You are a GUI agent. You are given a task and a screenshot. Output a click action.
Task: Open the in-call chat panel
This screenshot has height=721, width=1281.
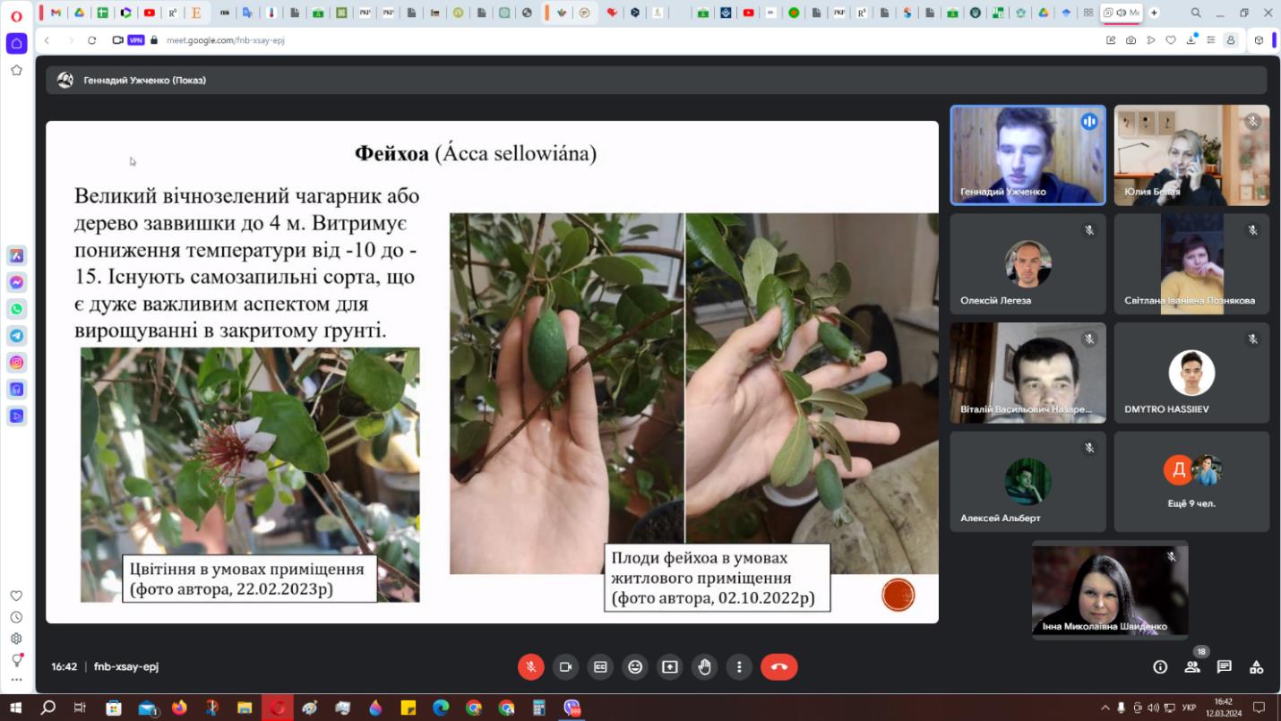pos(1225,666)
